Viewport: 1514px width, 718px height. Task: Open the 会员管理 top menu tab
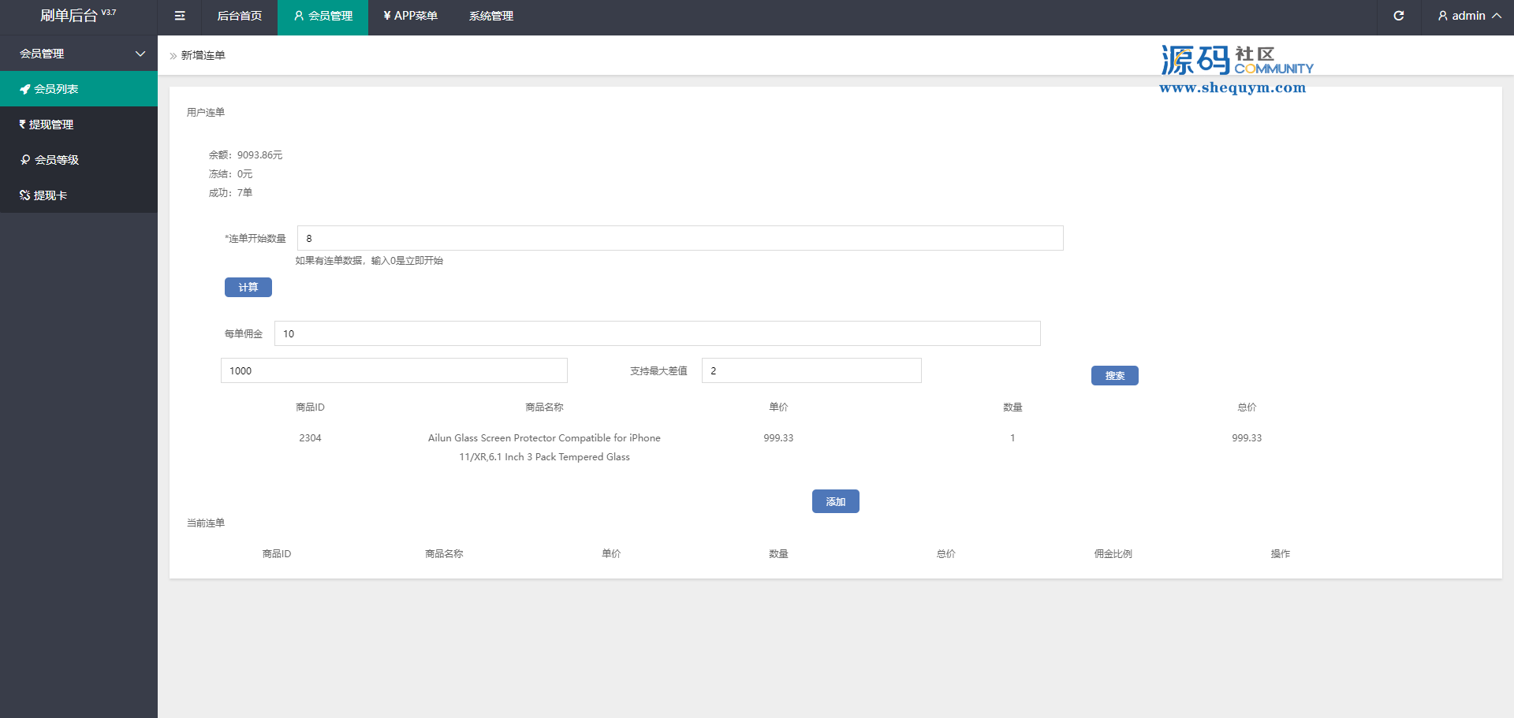(323, 16)
